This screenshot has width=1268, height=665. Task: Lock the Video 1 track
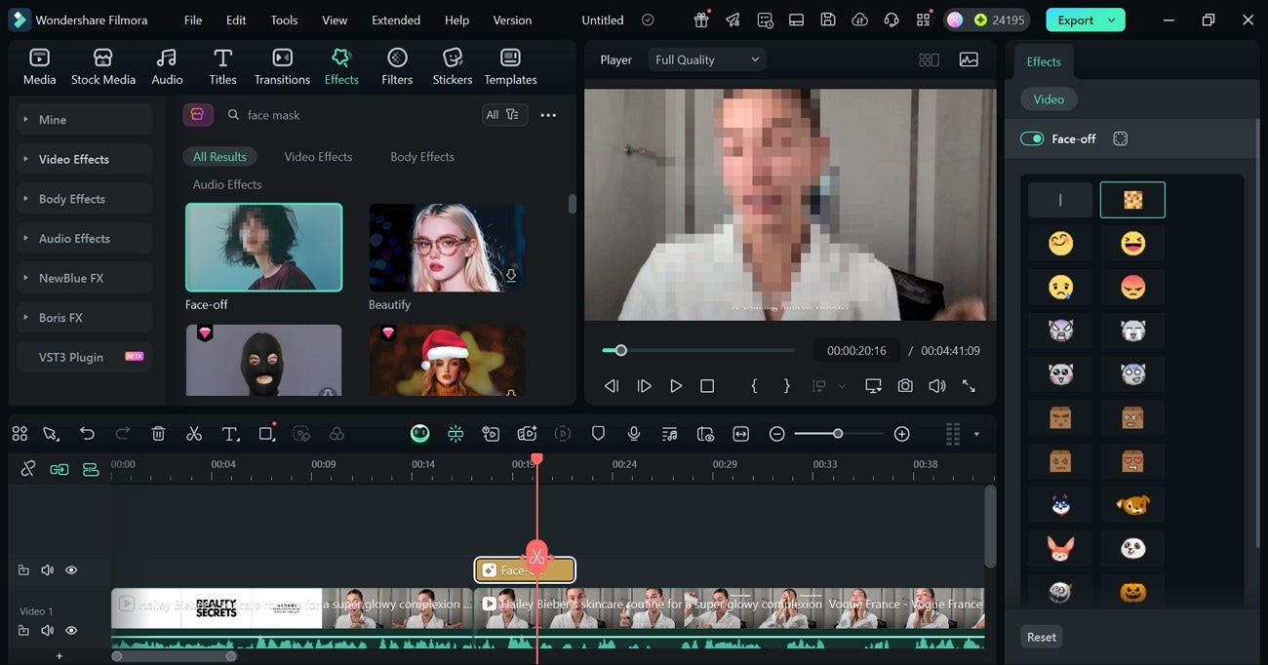(23, 631)
